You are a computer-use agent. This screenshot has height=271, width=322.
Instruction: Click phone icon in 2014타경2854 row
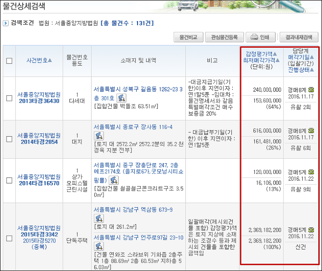tap(311, 130)
